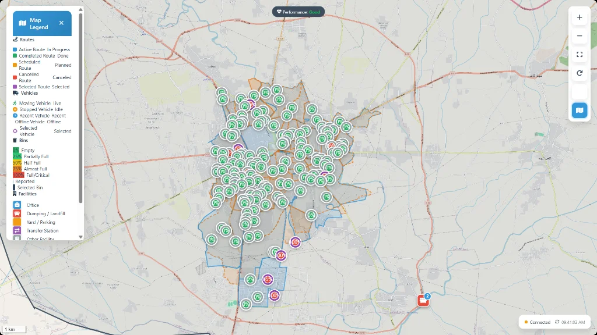Viewport: 597px width, 335px height.
Task: Click the heart icon in performance badge
Action: [279, 12]
